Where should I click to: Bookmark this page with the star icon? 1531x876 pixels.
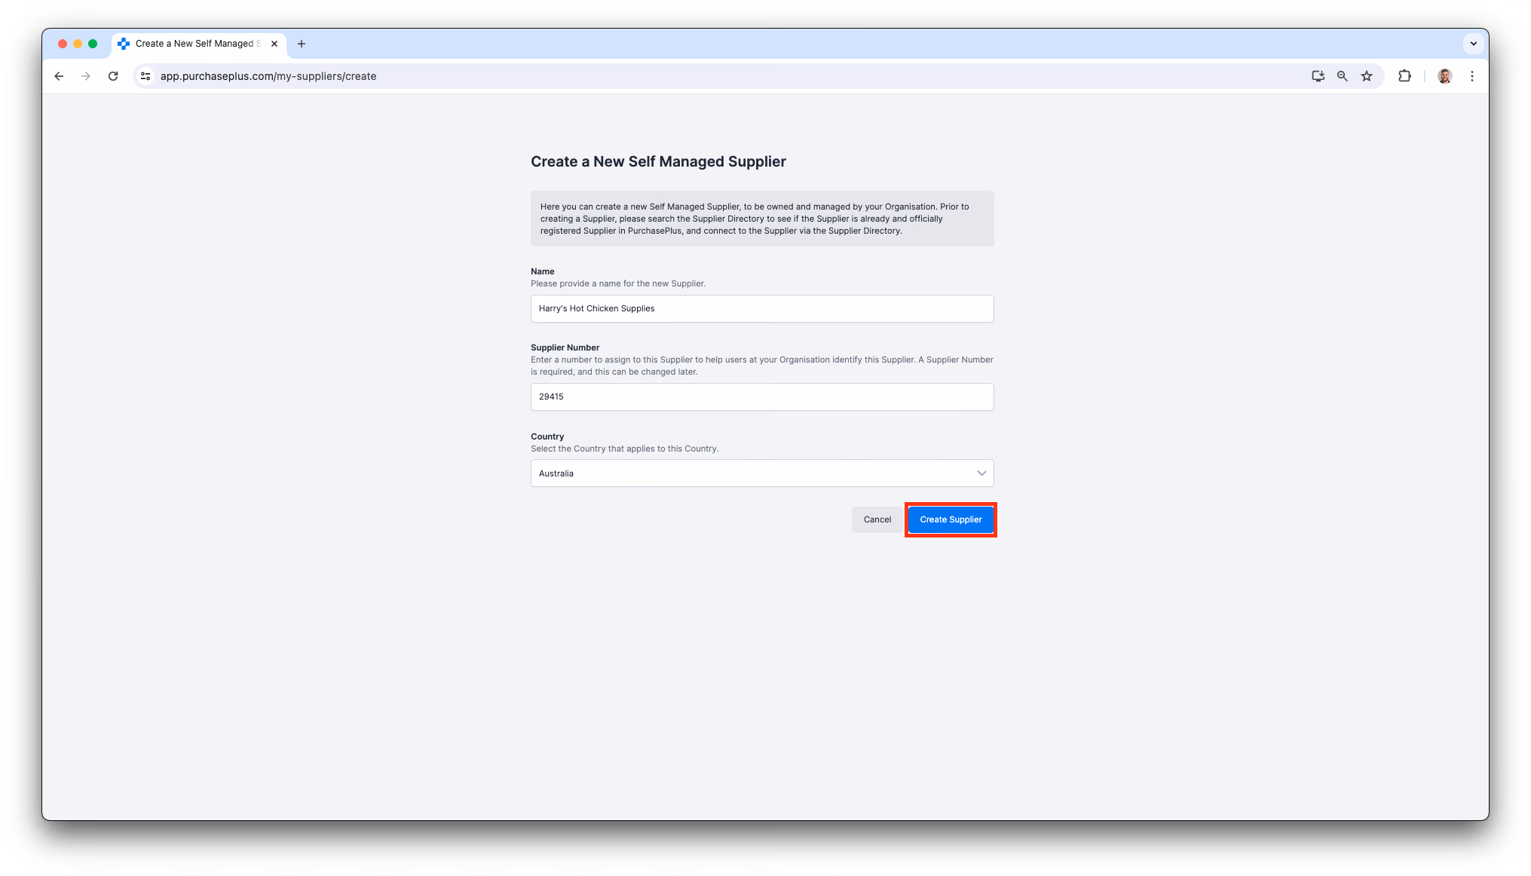(1367, 76)
